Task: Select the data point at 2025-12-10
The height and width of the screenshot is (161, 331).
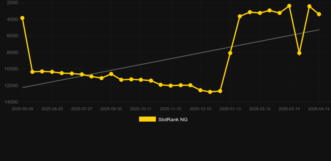Action: point(200,90)
